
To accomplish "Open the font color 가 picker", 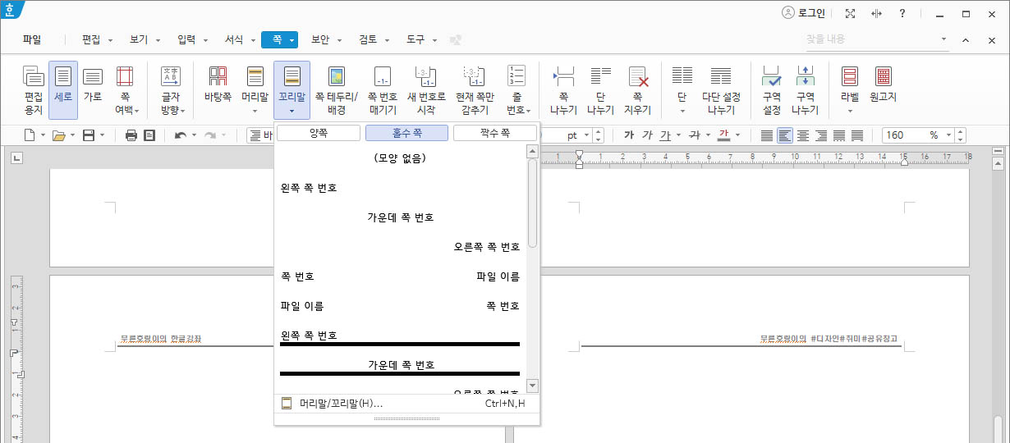I will click(x=724, y=135).
